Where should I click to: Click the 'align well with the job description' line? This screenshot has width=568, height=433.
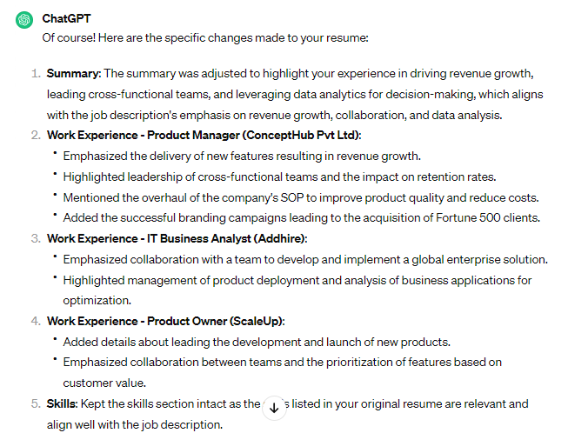(135, 425)
